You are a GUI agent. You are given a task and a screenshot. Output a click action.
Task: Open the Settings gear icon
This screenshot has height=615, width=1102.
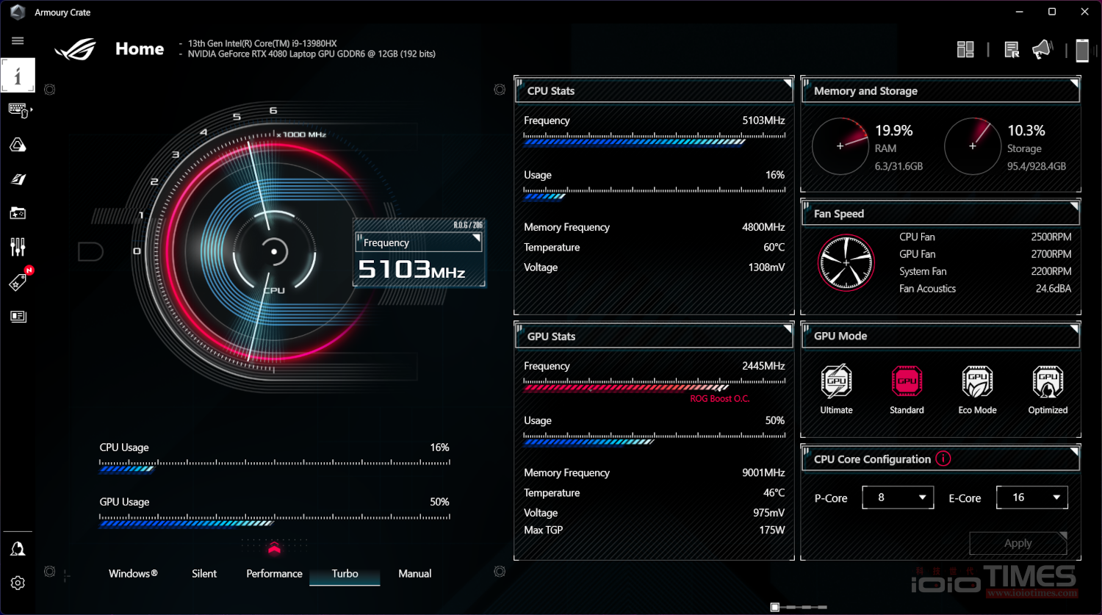coord(18,583)
